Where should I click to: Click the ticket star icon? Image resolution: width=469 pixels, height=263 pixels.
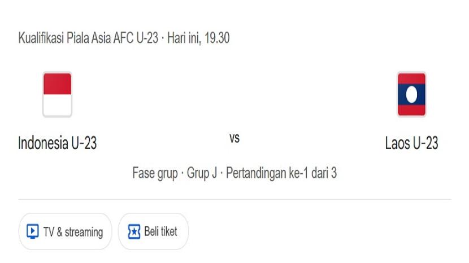134,231
